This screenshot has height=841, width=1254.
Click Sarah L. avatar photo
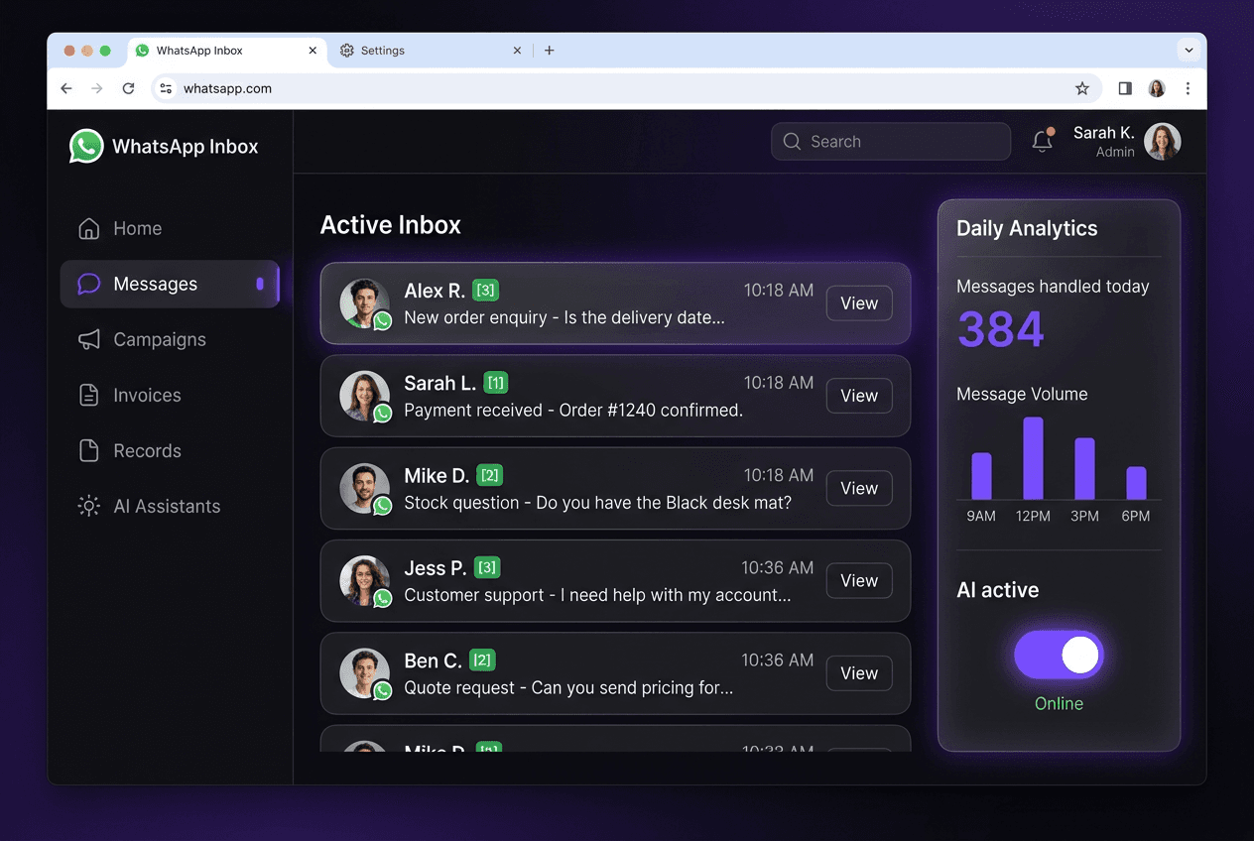(x=364, y=396)
